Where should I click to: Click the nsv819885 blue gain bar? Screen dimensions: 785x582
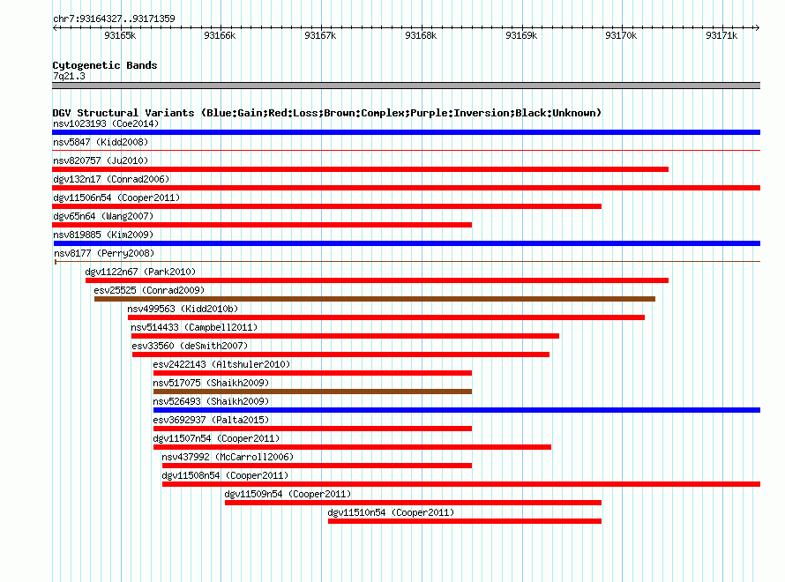[406, 243]
